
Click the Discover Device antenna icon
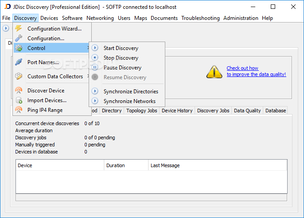[x=19, y=90]
